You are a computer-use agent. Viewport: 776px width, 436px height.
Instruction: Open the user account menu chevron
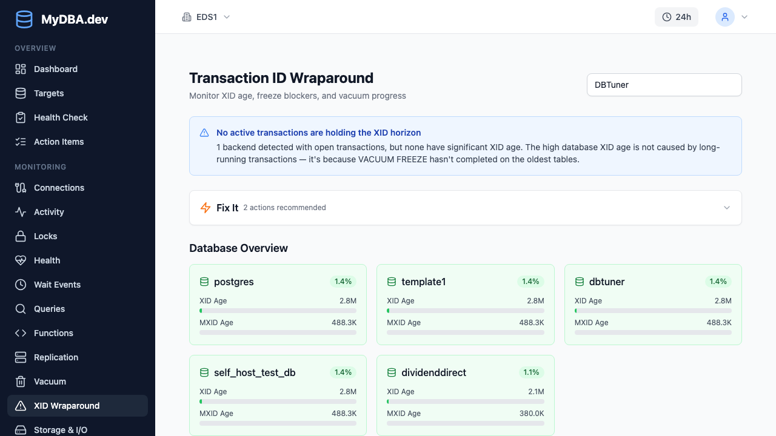(744, 17)
